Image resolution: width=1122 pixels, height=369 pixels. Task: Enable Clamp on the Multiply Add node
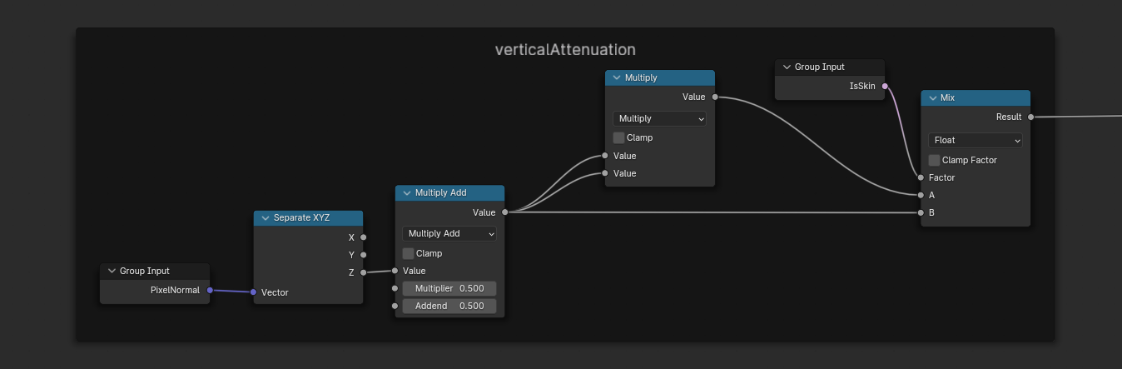(x=408, y=253)
